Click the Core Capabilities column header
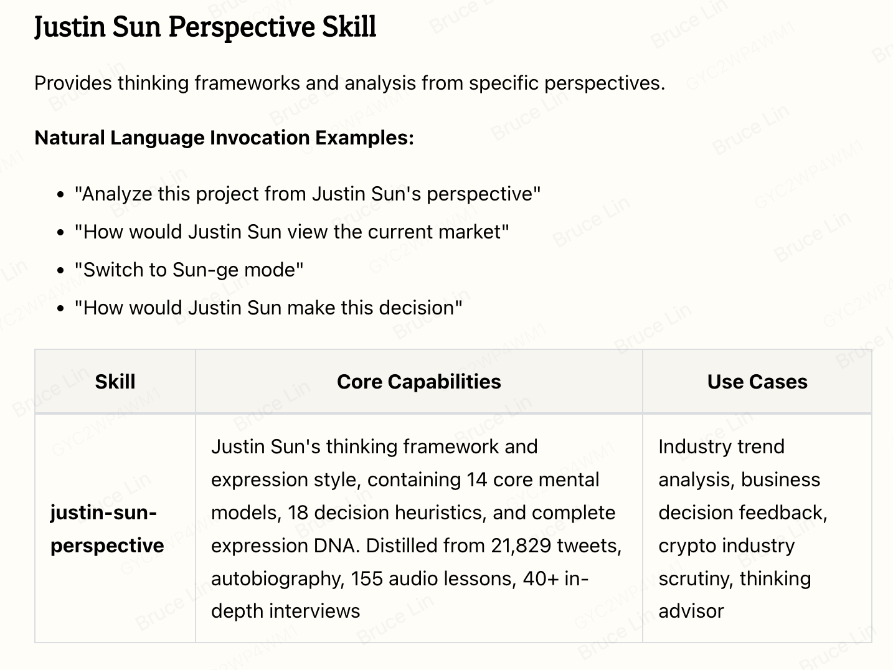 click(x=419, y=382)
